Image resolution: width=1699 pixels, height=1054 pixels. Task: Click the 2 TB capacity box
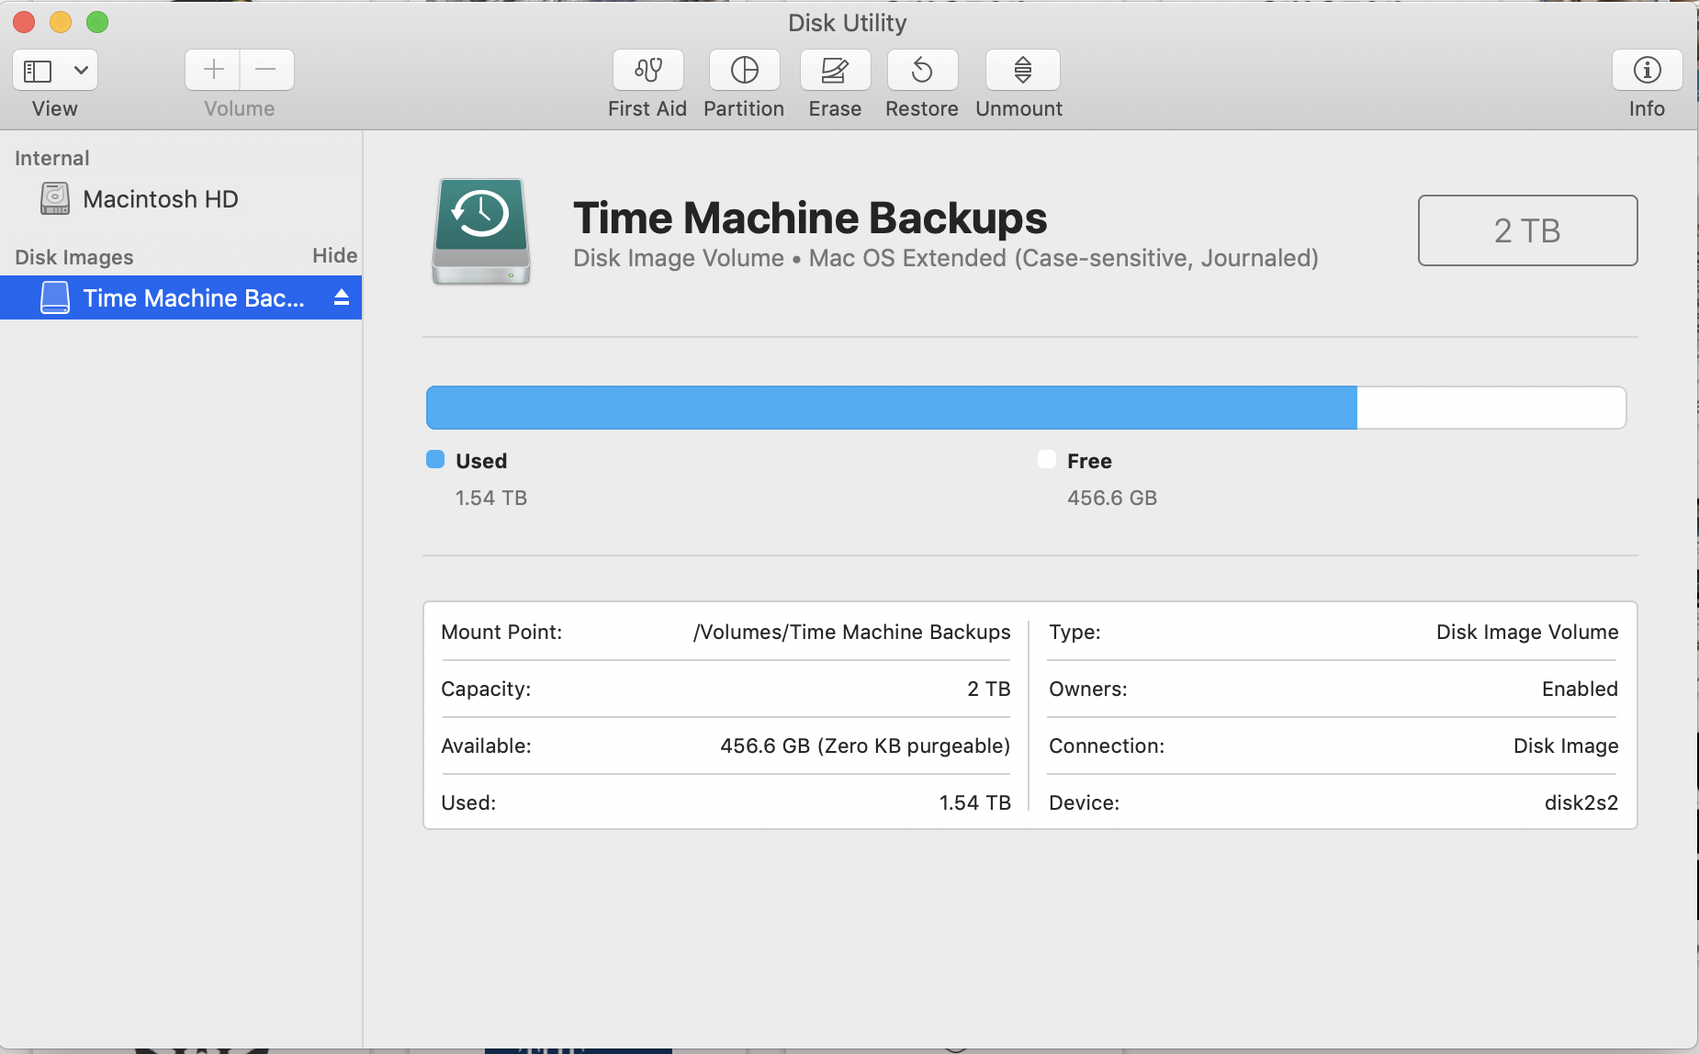pos(1527,230)
